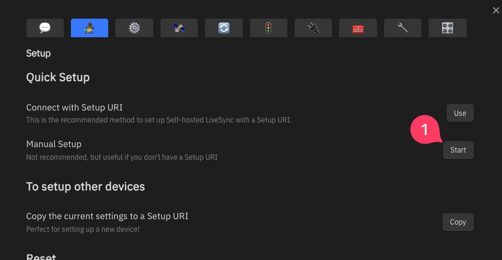The width and height of the screenshot is (502, 260).
Task: Open the blue sync arrows Sync Settings tab
Action: point(224,28)
